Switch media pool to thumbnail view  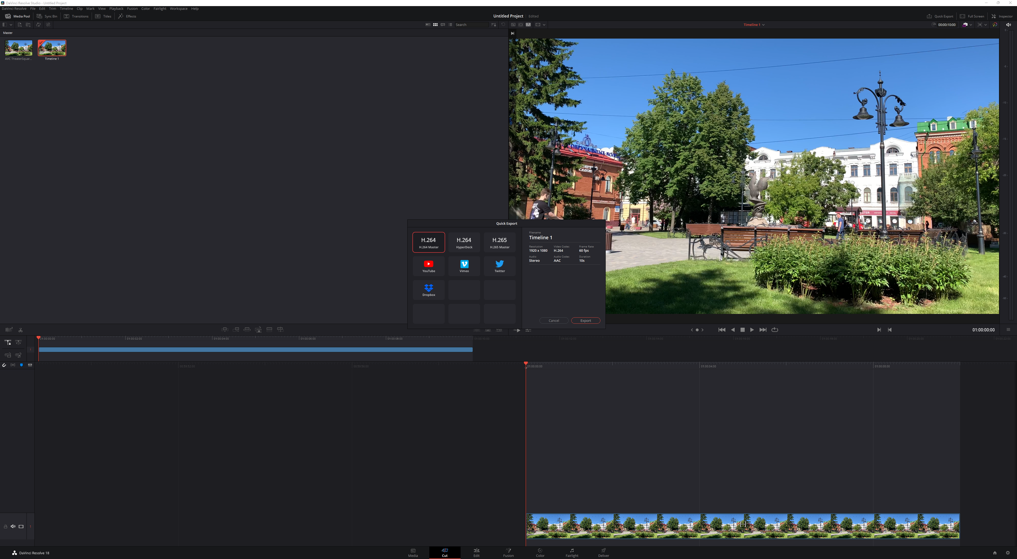pos(435,24)
